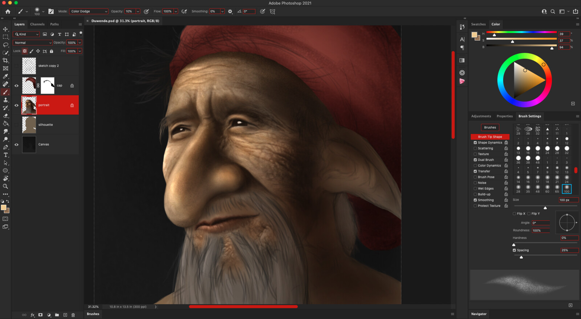The height and width of the screenshot is (319, 581).
Task: Open the Color Dodge mode dropdown
Action: tap(89, 12)
